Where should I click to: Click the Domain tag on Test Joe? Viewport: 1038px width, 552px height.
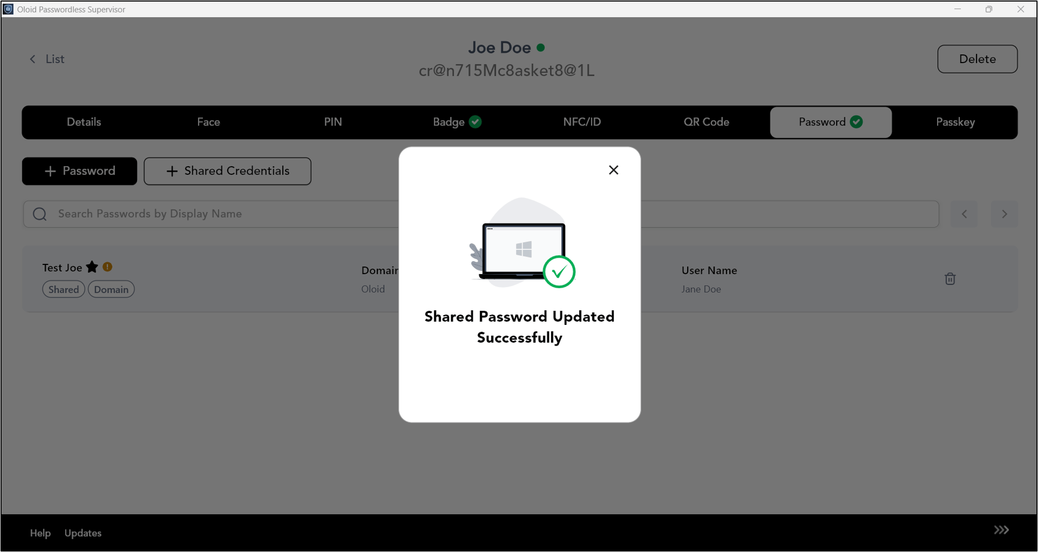pos(111,289)
